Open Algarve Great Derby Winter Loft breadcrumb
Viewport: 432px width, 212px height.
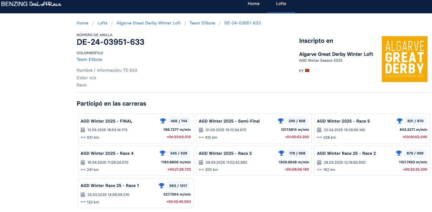pos(149,23)
